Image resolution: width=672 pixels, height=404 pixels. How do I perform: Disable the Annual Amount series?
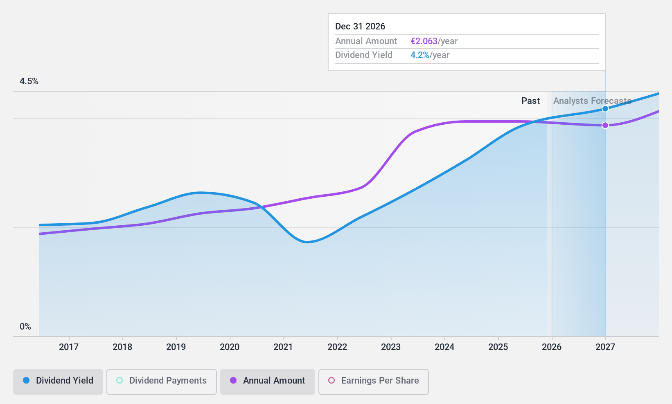pos(267,381)
